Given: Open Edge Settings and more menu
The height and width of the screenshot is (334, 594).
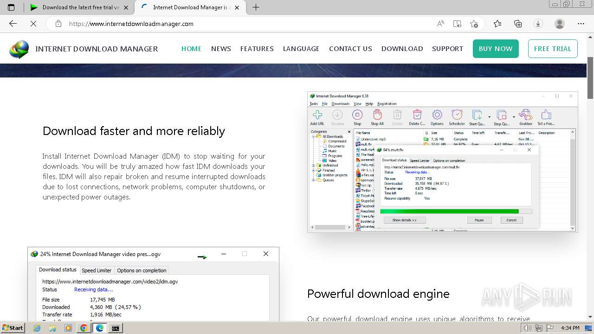Looking at the screenshot, I should [x=581, y=24].
